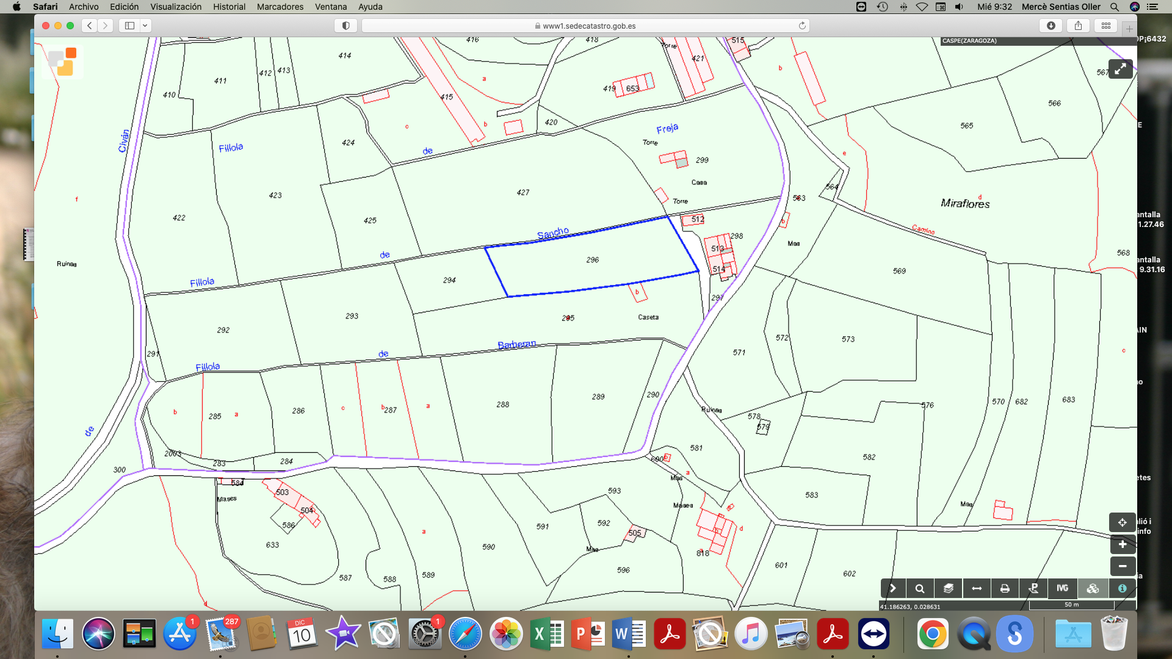This screenshot has height=659, width=1172.
Task: Toggle Safari sidebar view
Action: coord(129,26)
